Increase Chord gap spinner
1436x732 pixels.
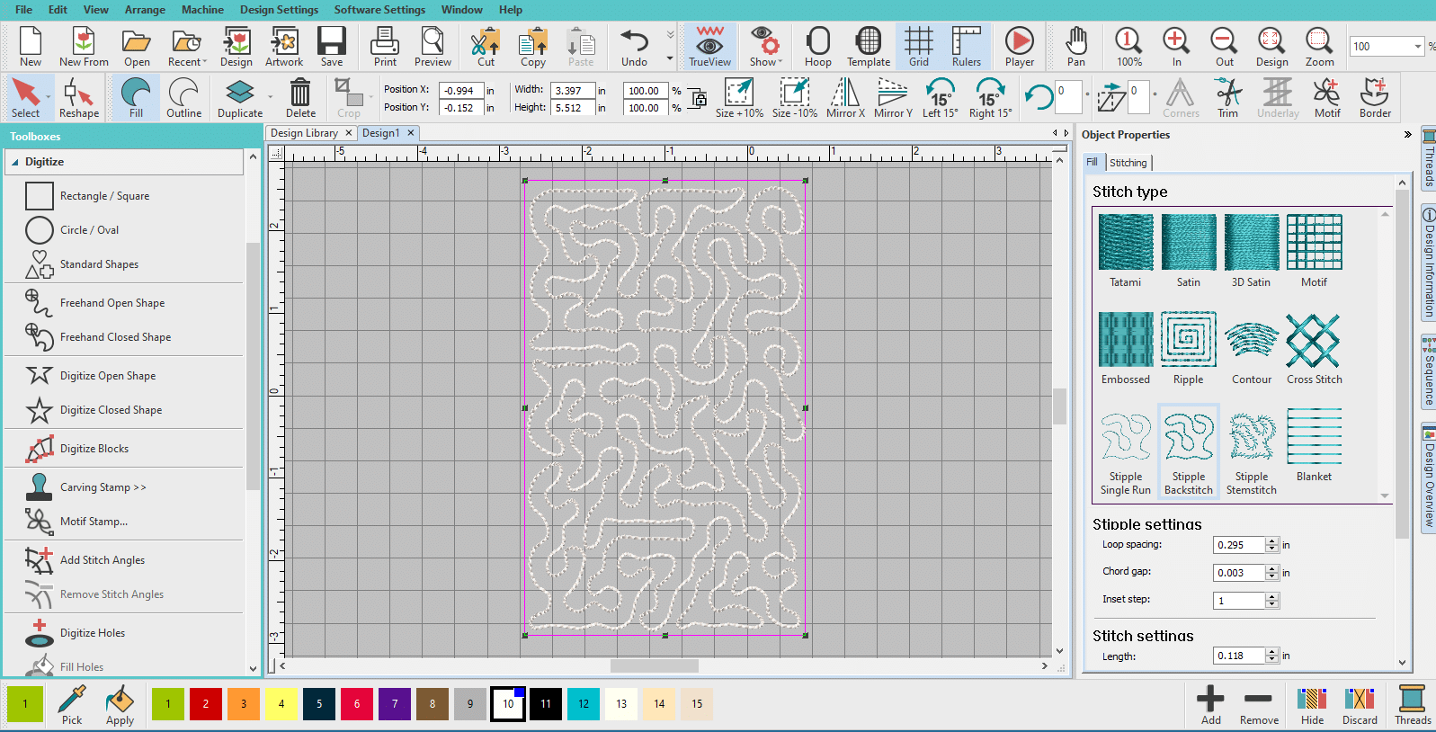click(1271, 569)
